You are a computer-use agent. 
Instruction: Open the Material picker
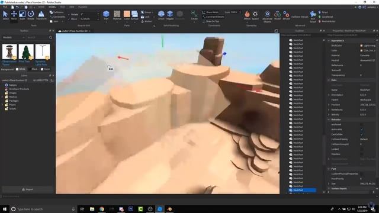[x=117, y=15]
